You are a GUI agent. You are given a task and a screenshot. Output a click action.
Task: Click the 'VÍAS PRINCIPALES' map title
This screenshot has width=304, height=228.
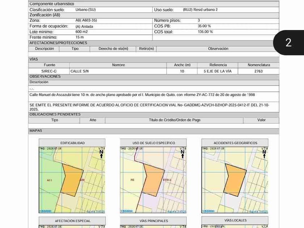click(154, 221)
